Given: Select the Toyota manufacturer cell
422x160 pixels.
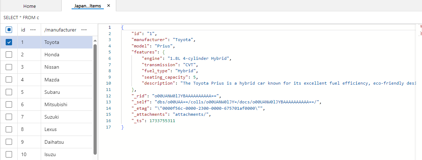Looking at the screenshot, I should (67, 42).
